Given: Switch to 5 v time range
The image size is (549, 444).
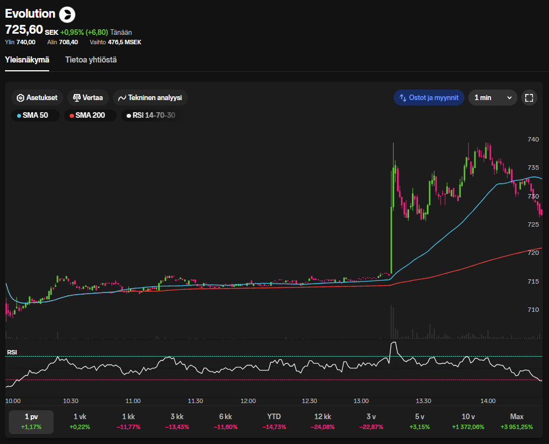Looking at the screenshot, I should pyautogui.click(x=419, y=422).
